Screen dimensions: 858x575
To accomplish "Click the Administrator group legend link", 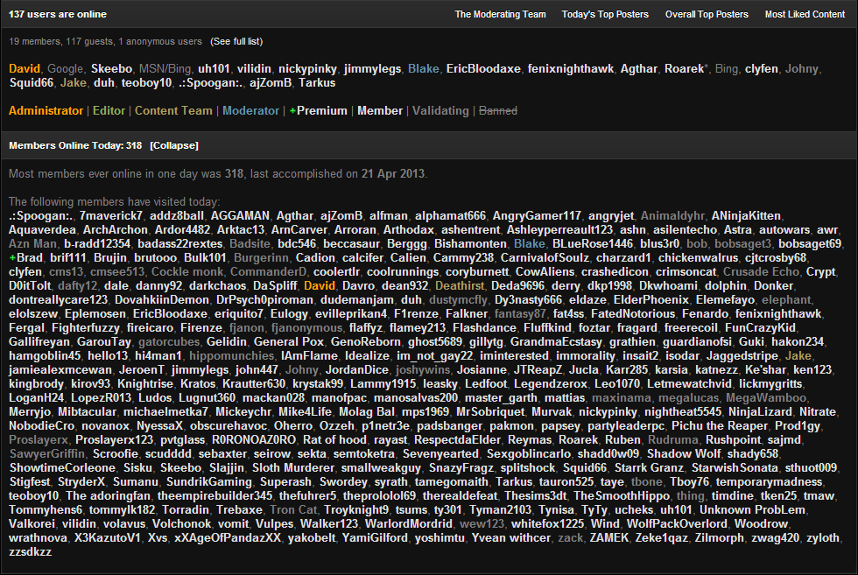I will tap(46, 111).
